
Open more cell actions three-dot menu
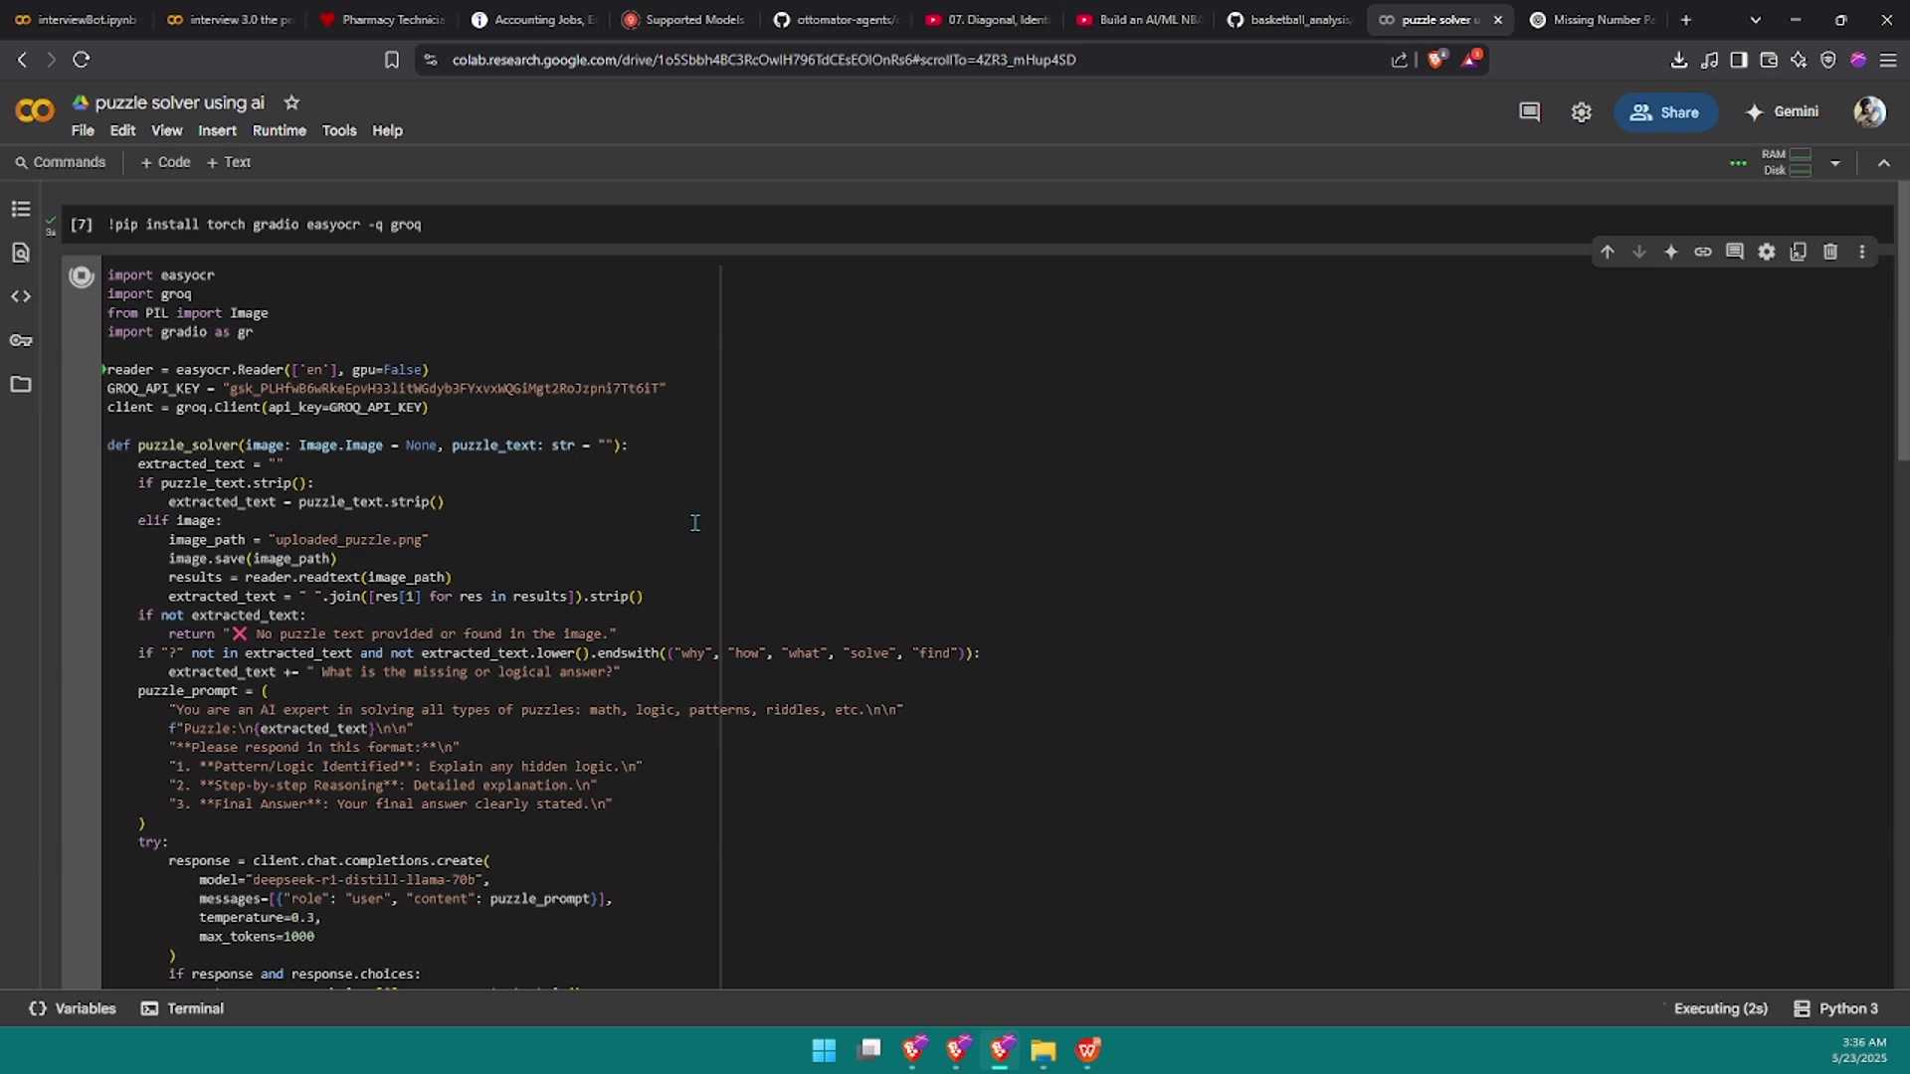[x=1861, y=252]
